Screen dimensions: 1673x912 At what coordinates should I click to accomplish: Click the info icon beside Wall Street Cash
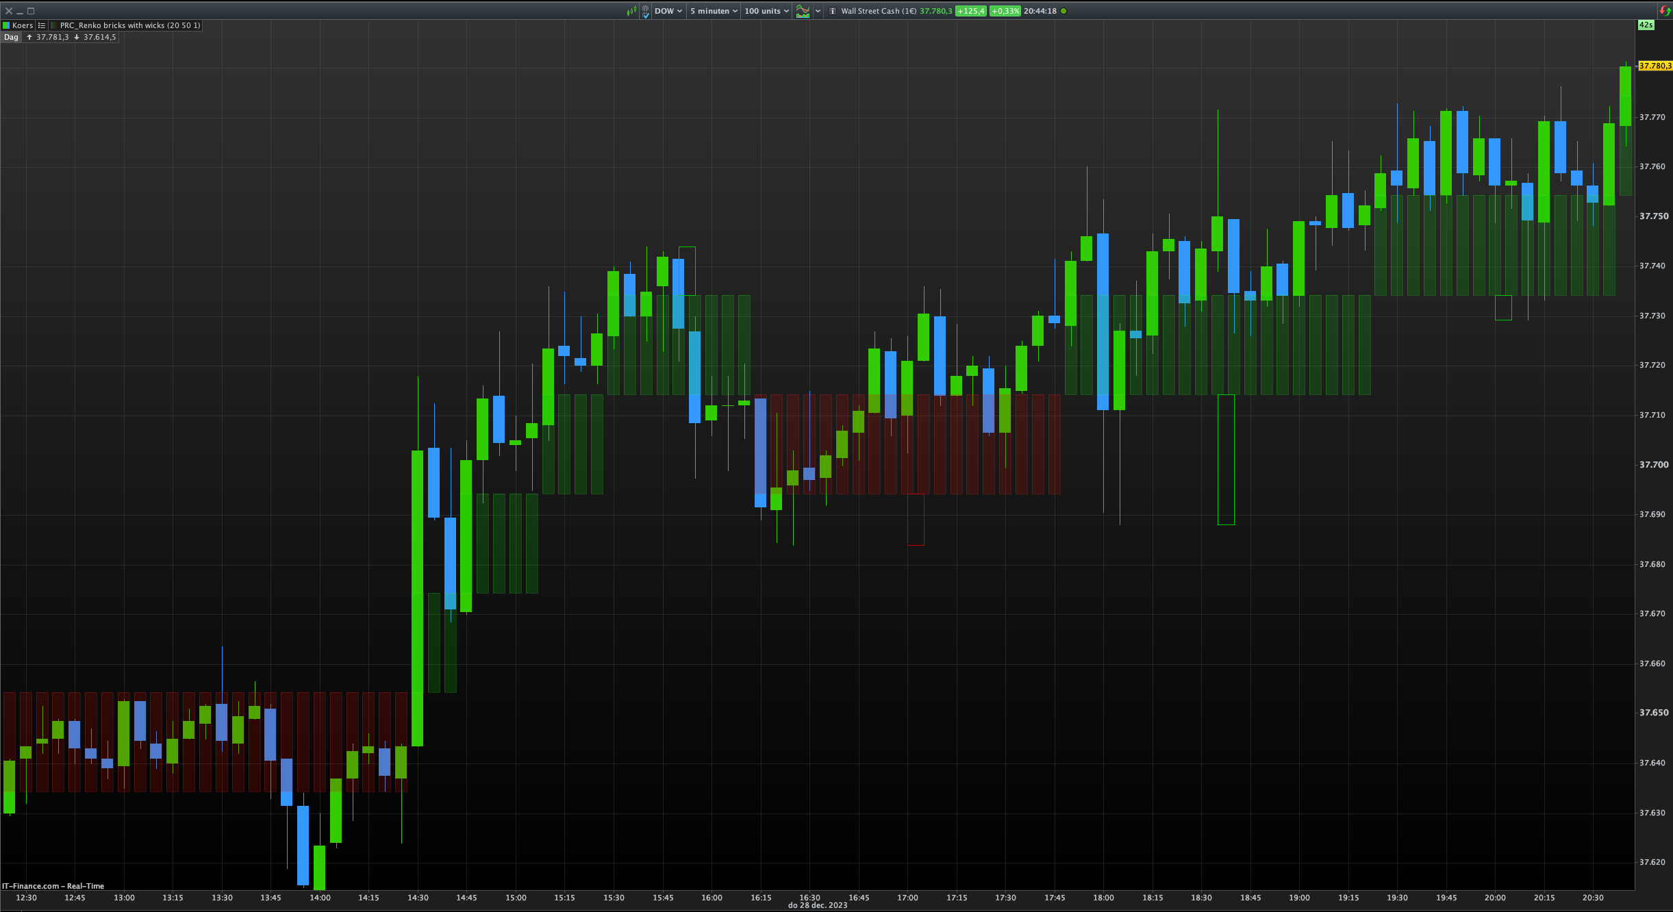point(833,11)
